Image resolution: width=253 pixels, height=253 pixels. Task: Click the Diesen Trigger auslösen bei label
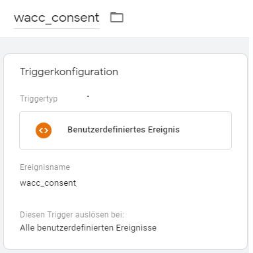click(72, 215)
